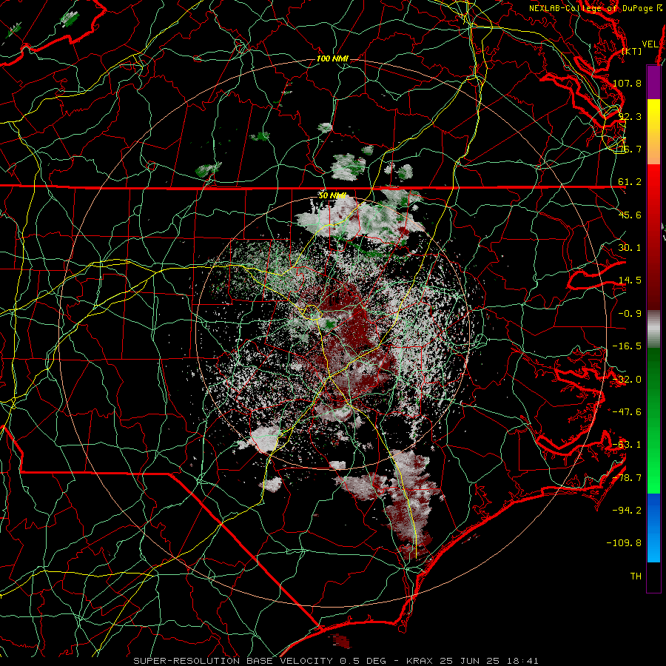This screenshot has height=666, width=666.
Task: Click the 61.2 scale value
Action: click(630, 182)
